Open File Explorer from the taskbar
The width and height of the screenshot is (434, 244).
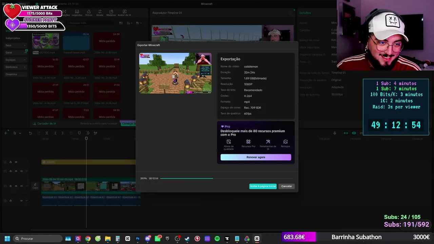pyautogui.click(x=108, y=239)
